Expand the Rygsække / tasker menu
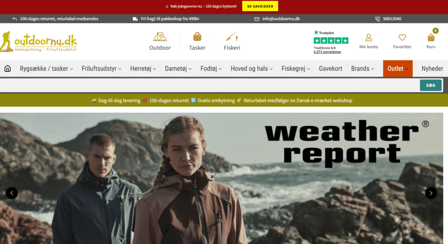This screenshot has width=448, height=244. tap(47, 68)
